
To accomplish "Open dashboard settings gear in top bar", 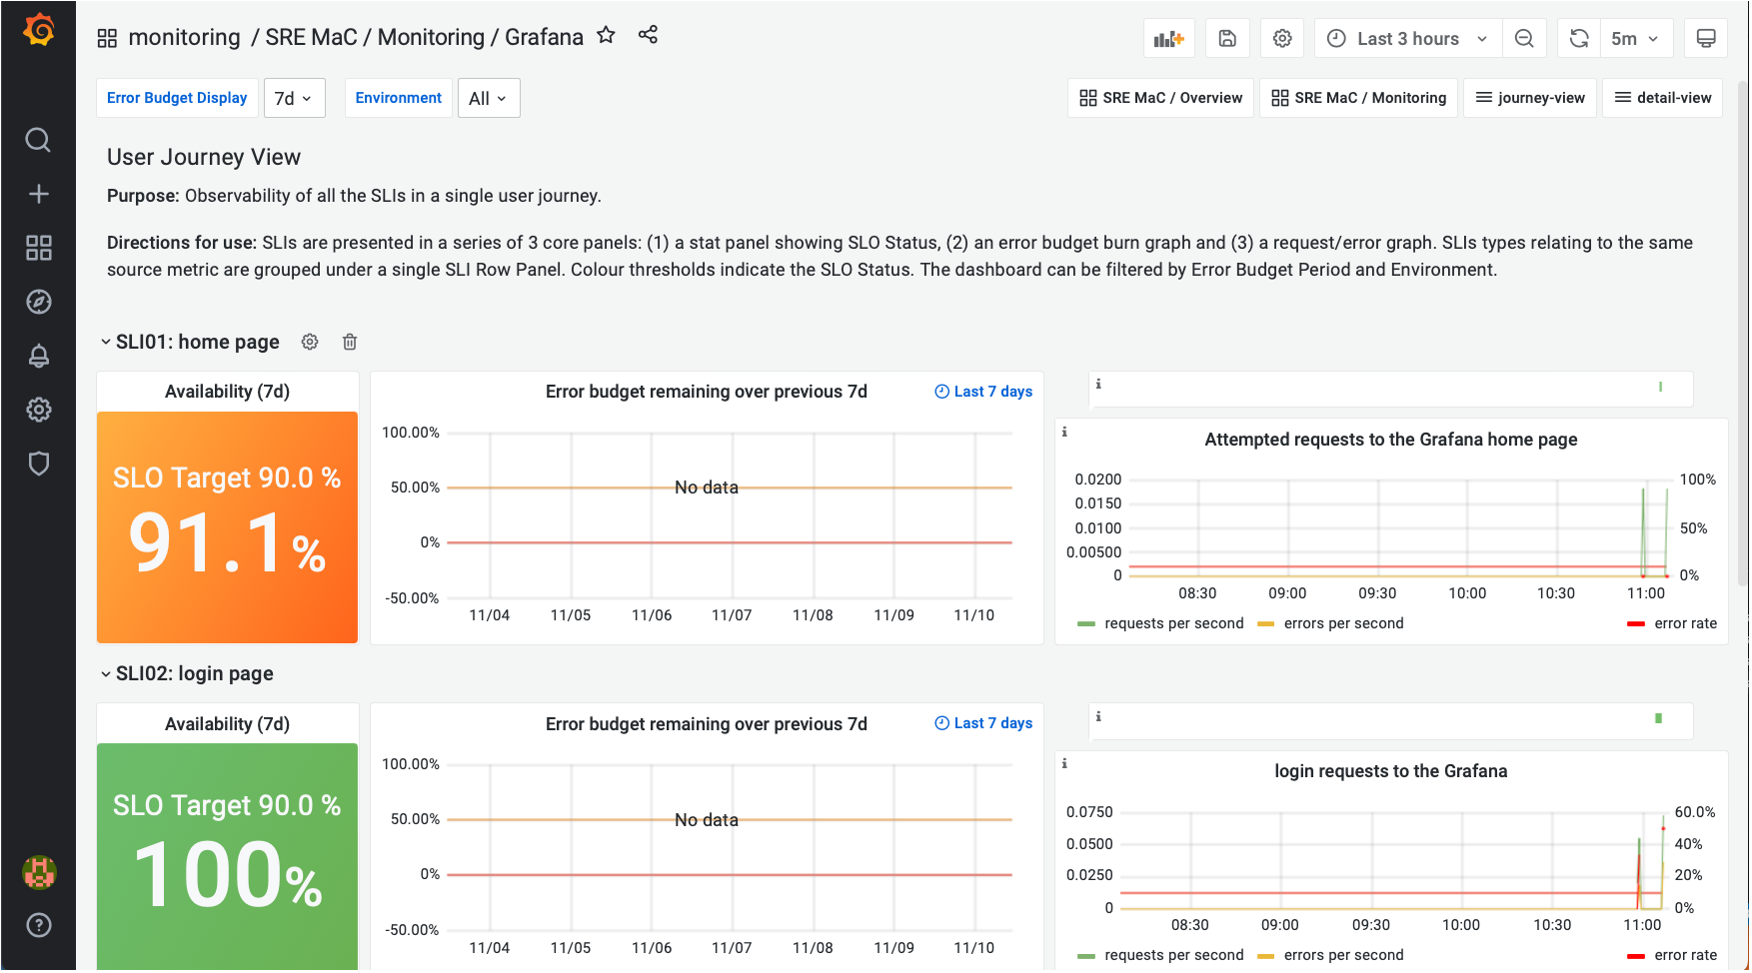I will 1282,39.
